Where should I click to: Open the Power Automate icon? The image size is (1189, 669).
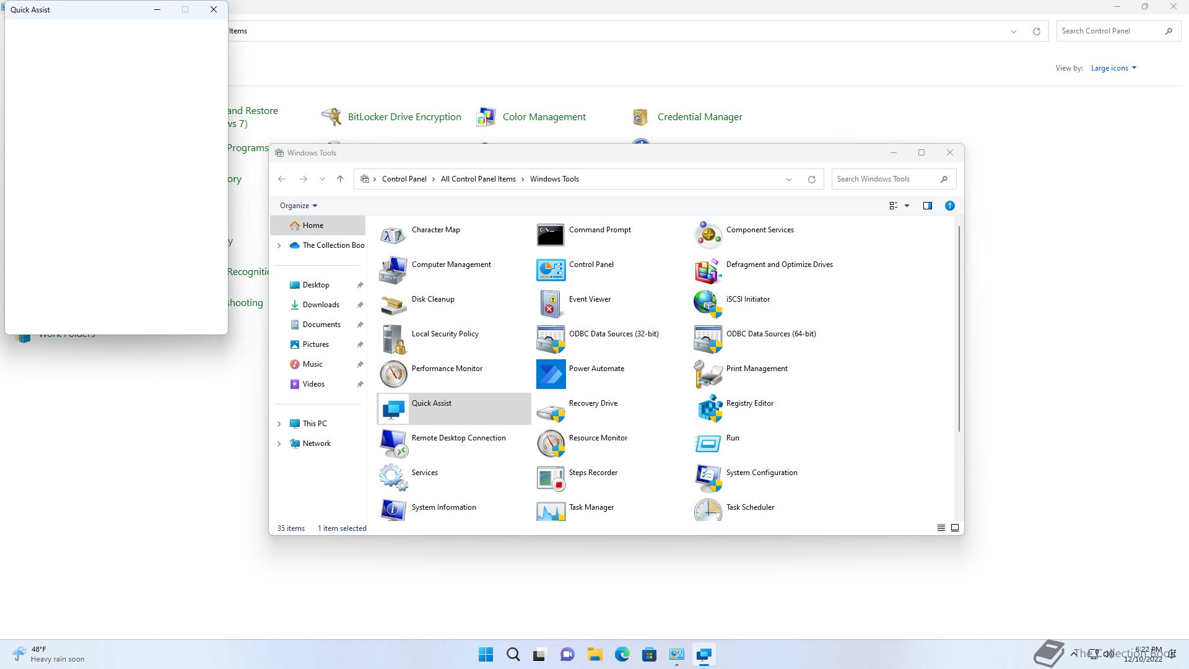point(551,374)
